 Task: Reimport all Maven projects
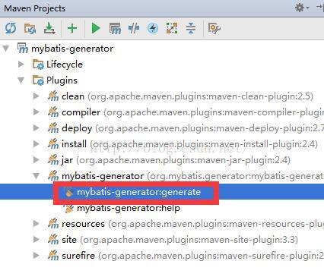tap(11, 28)
